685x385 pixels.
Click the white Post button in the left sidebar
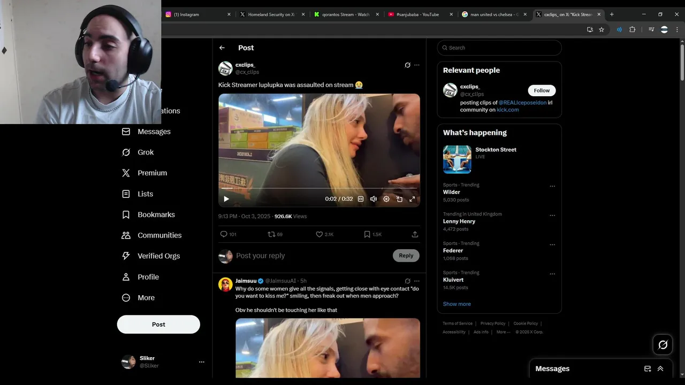tap(158, 325)
